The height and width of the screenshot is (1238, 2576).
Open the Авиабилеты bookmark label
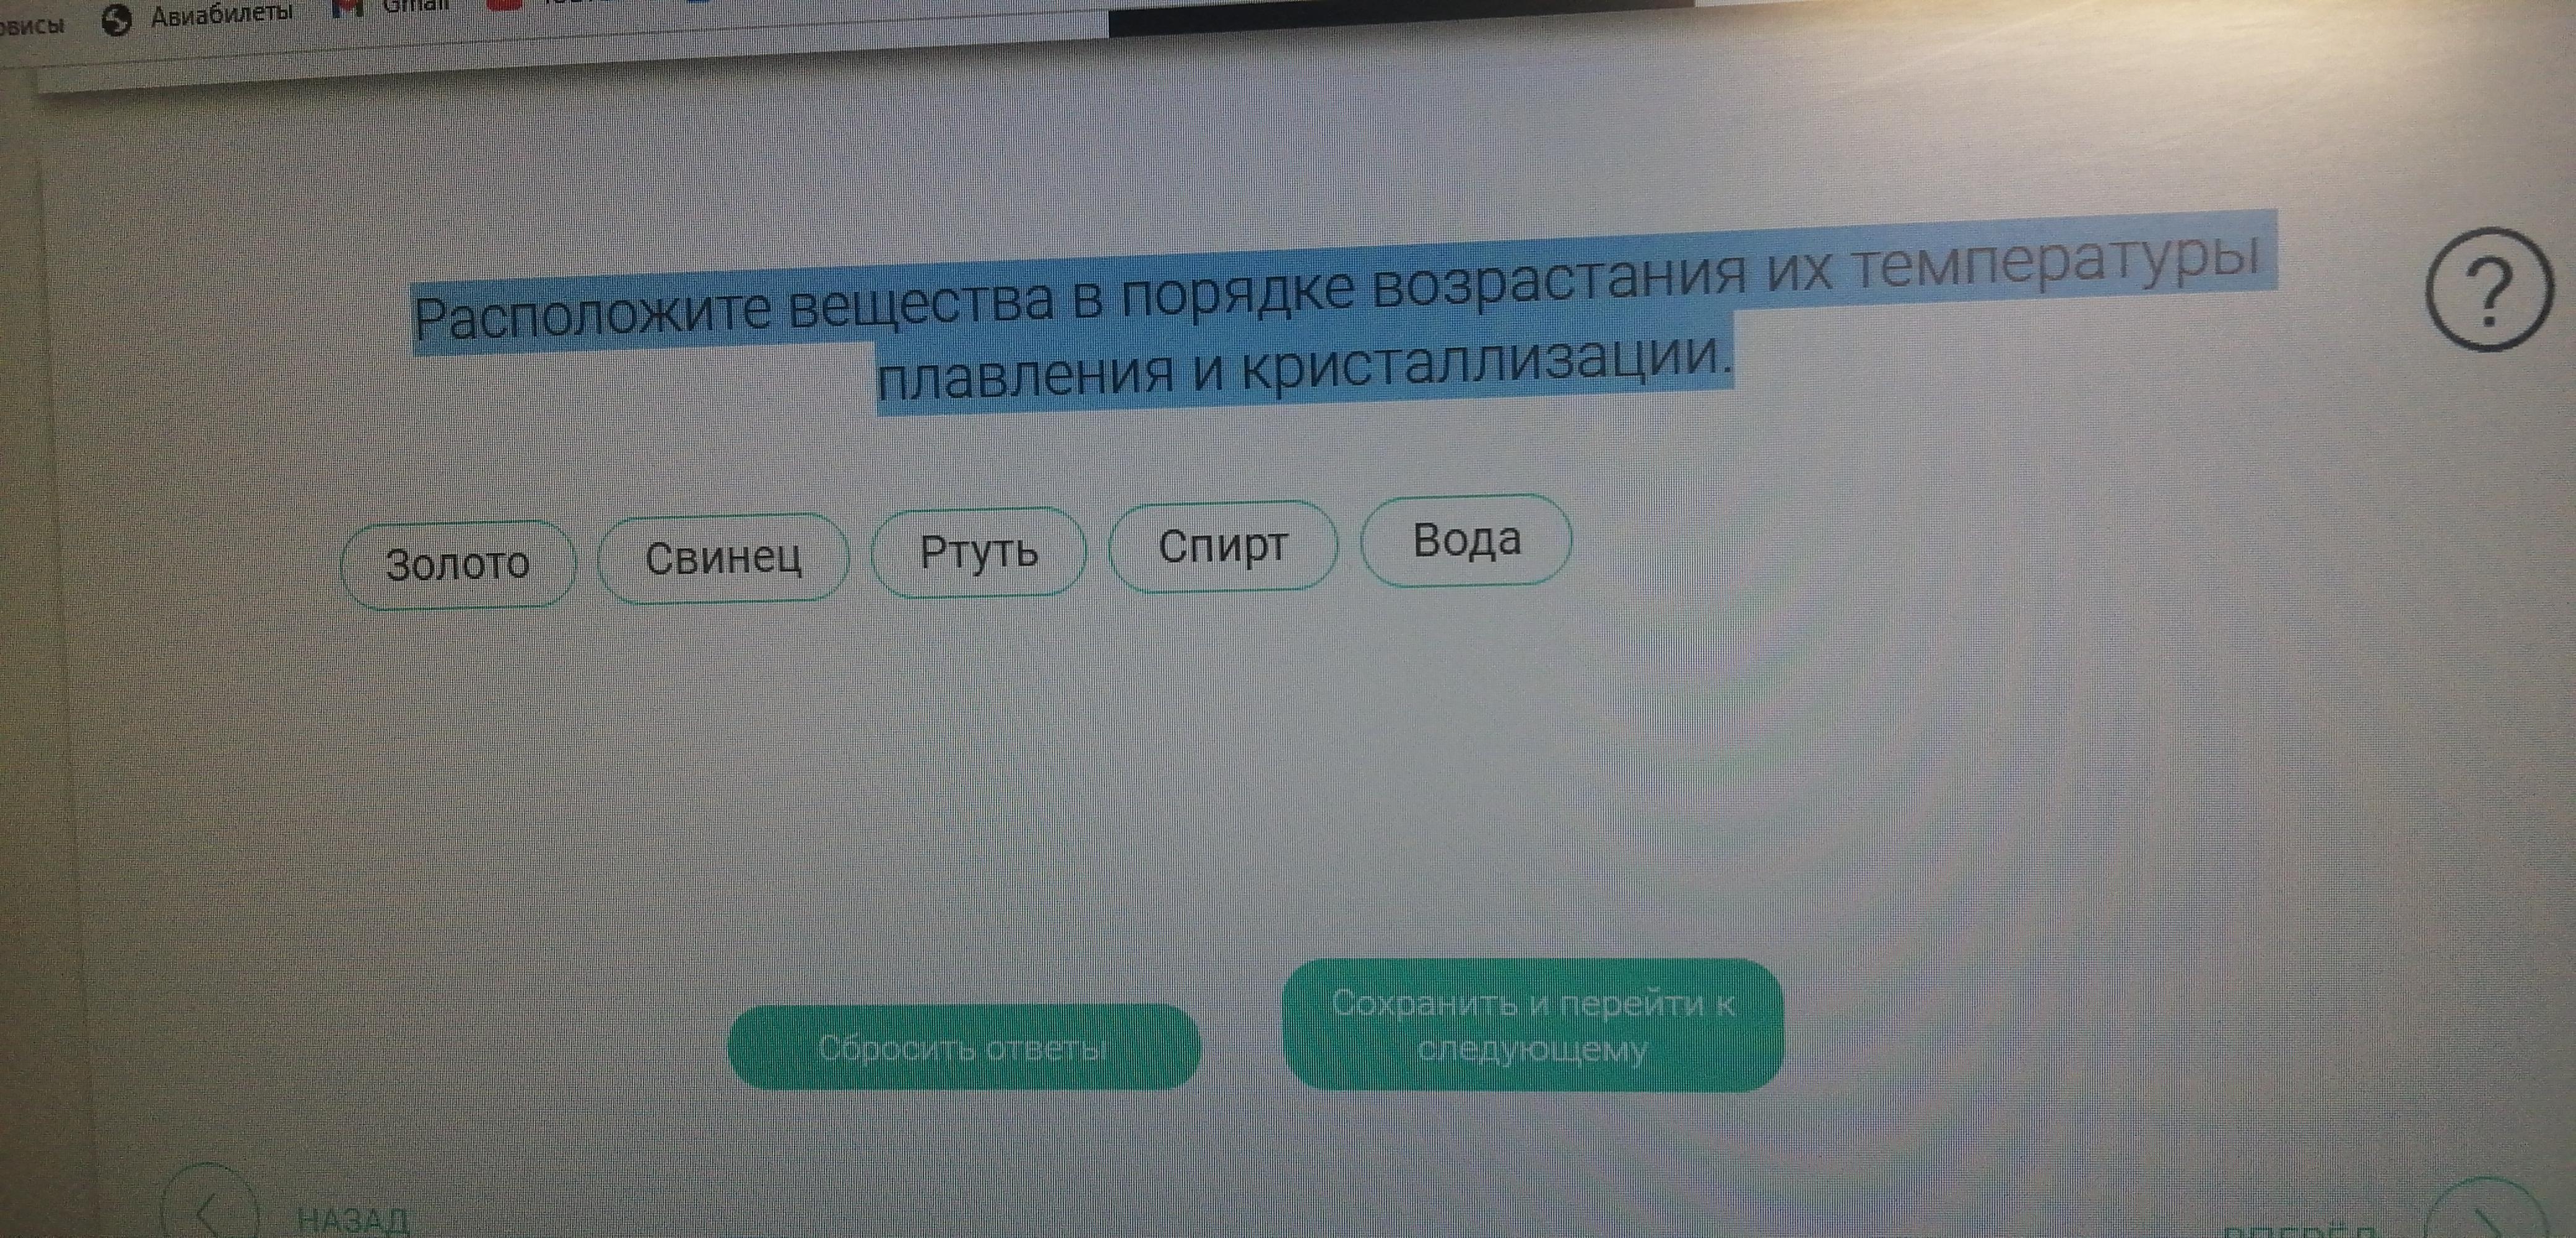click(x=222, y=14)
